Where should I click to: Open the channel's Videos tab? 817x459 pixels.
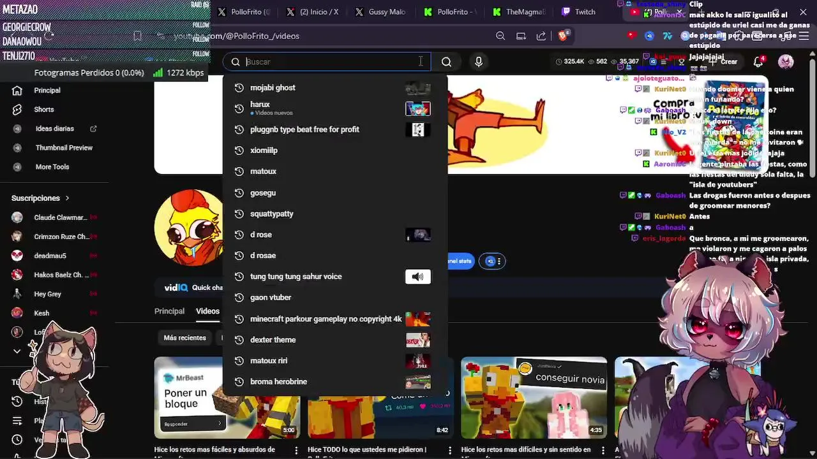(207, 311)
